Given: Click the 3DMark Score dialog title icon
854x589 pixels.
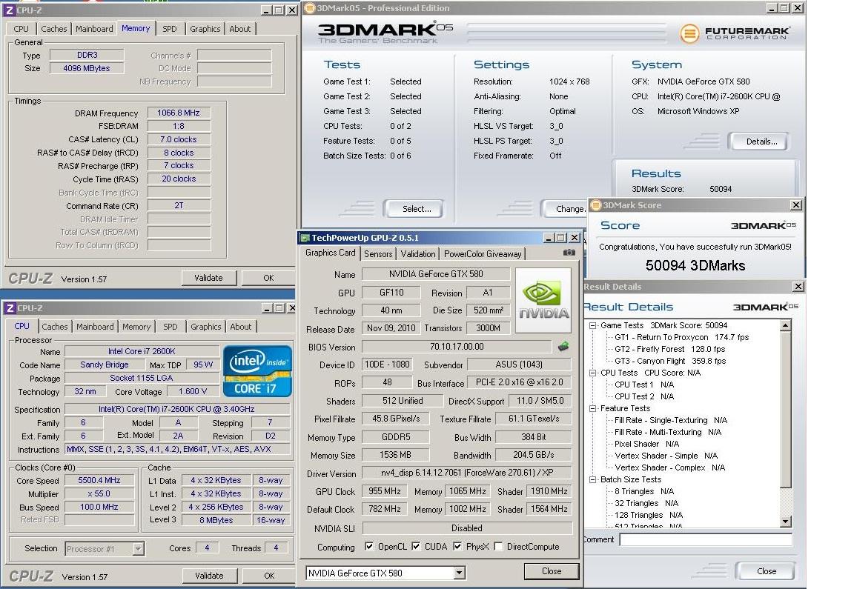Looking at the screenshot, I should [x=596, y=205].
